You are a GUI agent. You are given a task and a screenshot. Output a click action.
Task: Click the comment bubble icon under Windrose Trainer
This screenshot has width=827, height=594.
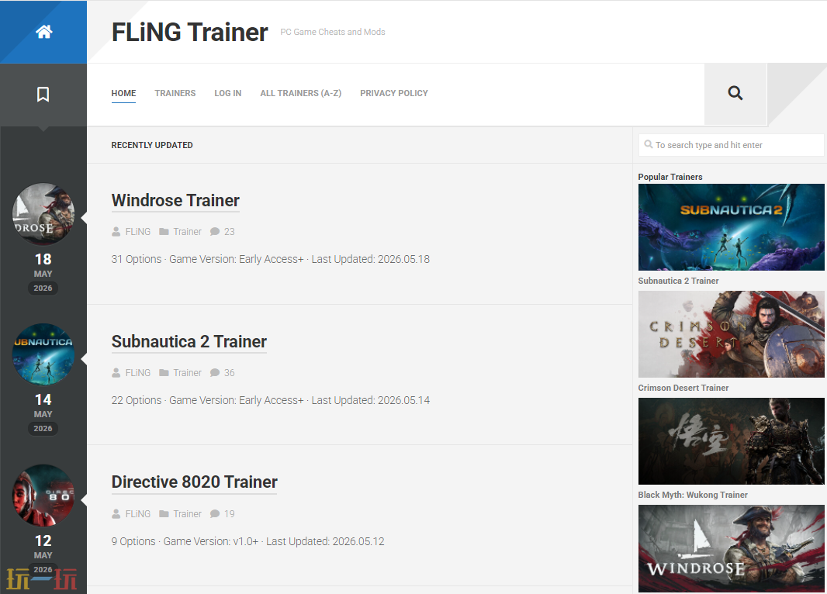coord(215,231)
